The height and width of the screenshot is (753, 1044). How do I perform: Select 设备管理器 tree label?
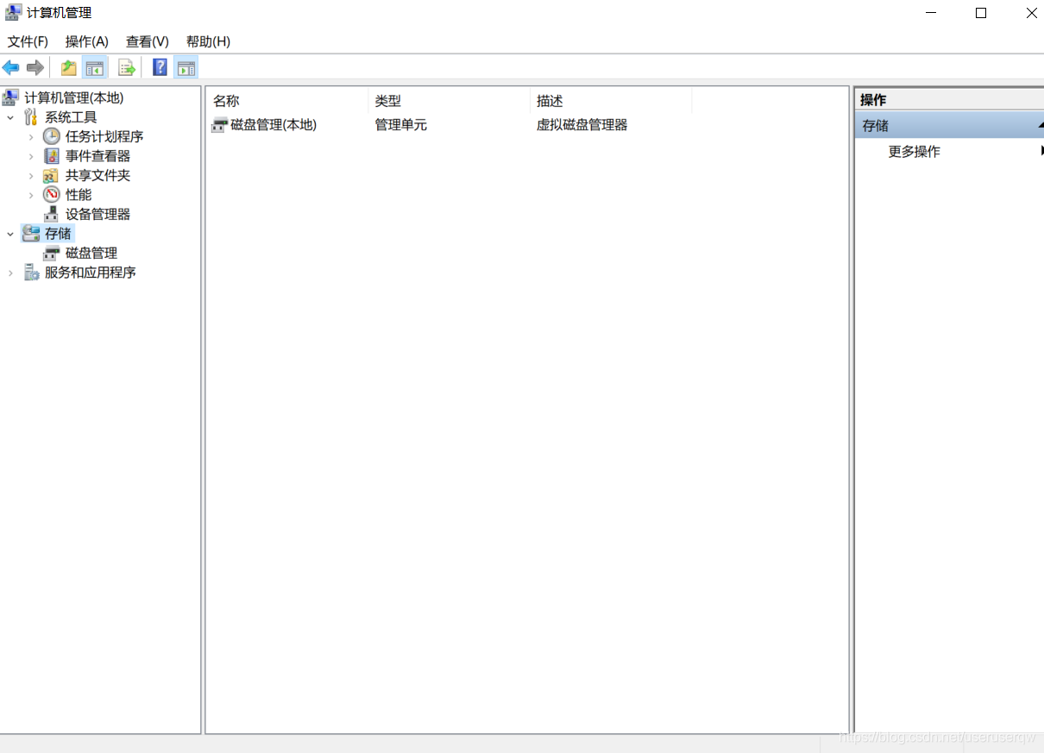point(98,214)
